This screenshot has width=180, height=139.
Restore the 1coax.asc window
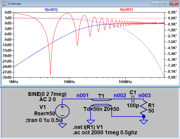[164, 3]
